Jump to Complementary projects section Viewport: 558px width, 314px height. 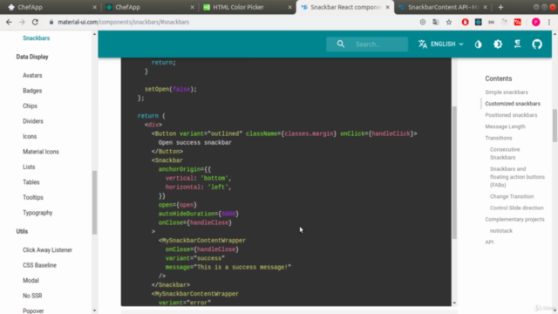[x=514, y=219]
